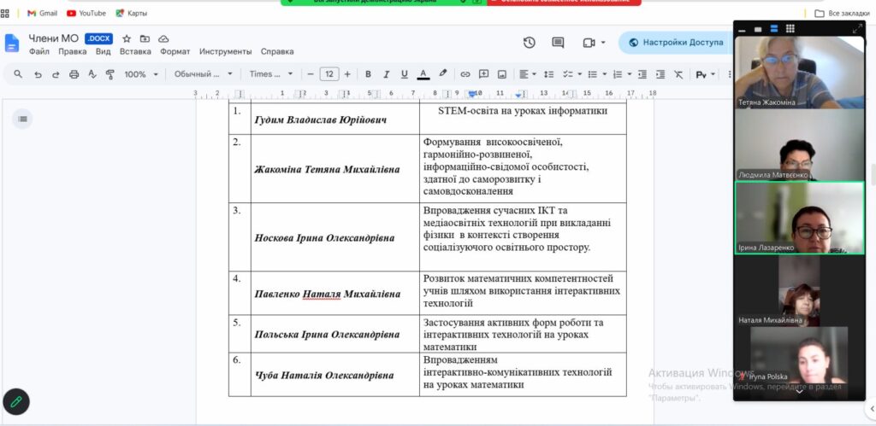
Task: Edit the font size field showing 12
Action: click(x=329, y=73)
